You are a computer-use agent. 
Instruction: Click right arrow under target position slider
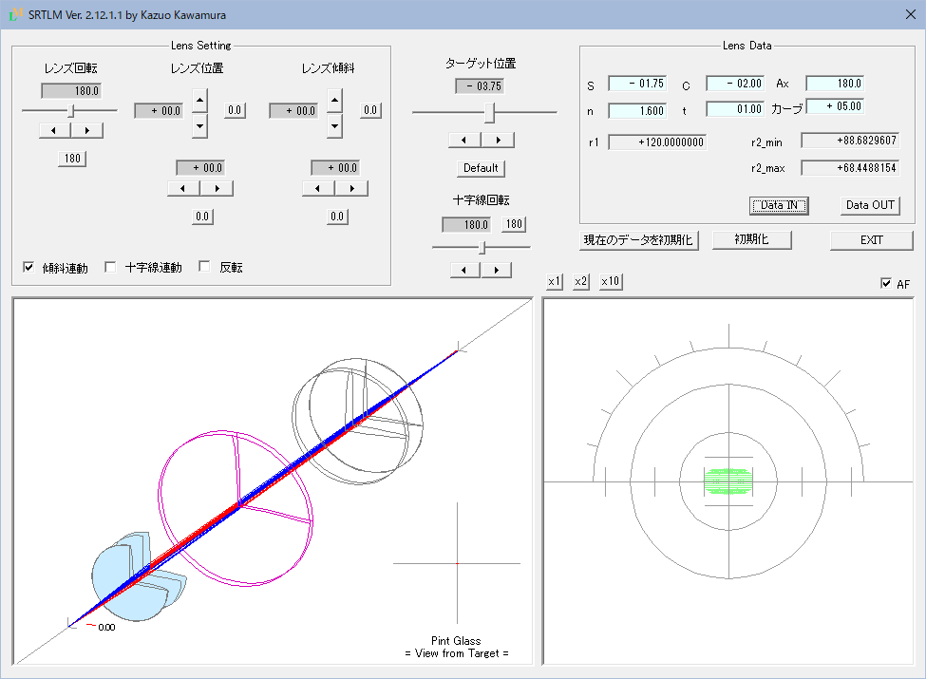click(498, 140)
